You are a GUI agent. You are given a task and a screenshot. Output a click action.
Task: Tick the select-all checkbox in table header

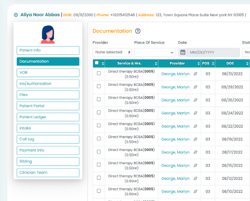[x=97, y=63]
